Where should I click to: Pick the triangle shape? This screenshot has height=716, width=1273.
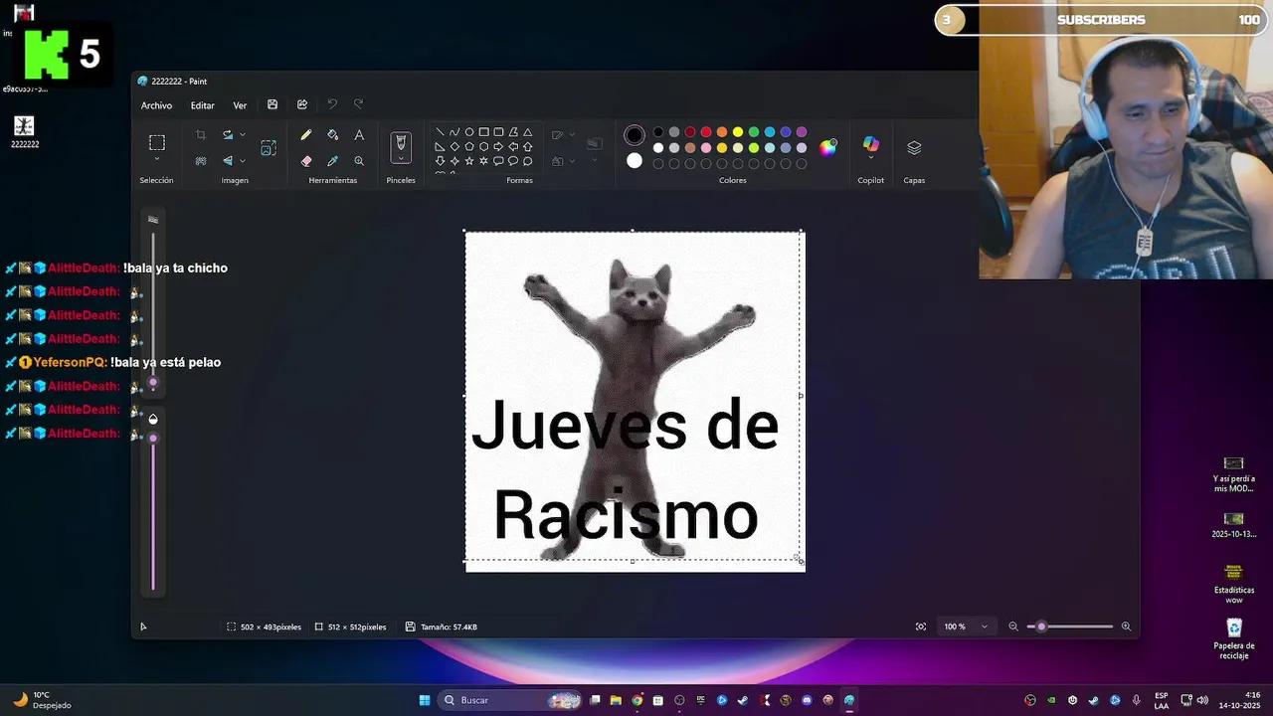528,131
